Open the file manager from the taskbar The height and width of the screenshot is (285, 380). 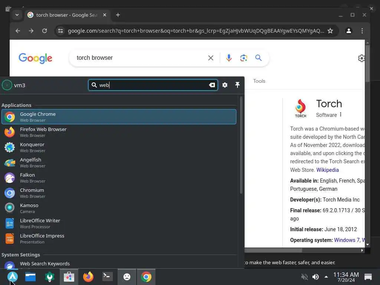click(x=30, y=276)
